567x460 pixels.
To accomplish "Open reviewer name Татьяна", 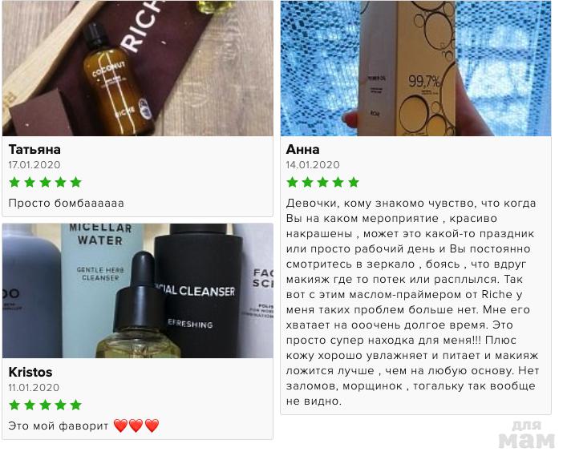I will (x=34, y=149).
